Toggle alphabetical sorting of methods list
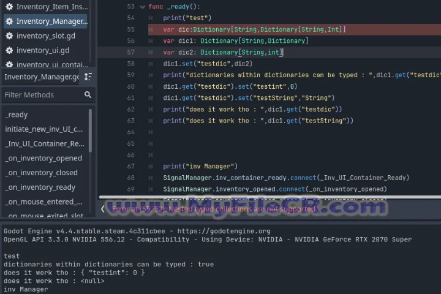Image resolution: width=441 pixels, height=294 pixels. coord(88,77)
